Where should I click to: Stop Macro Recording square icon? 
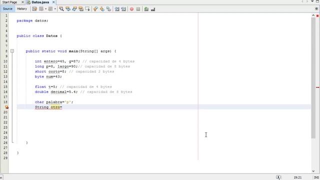tap(138, 9)
